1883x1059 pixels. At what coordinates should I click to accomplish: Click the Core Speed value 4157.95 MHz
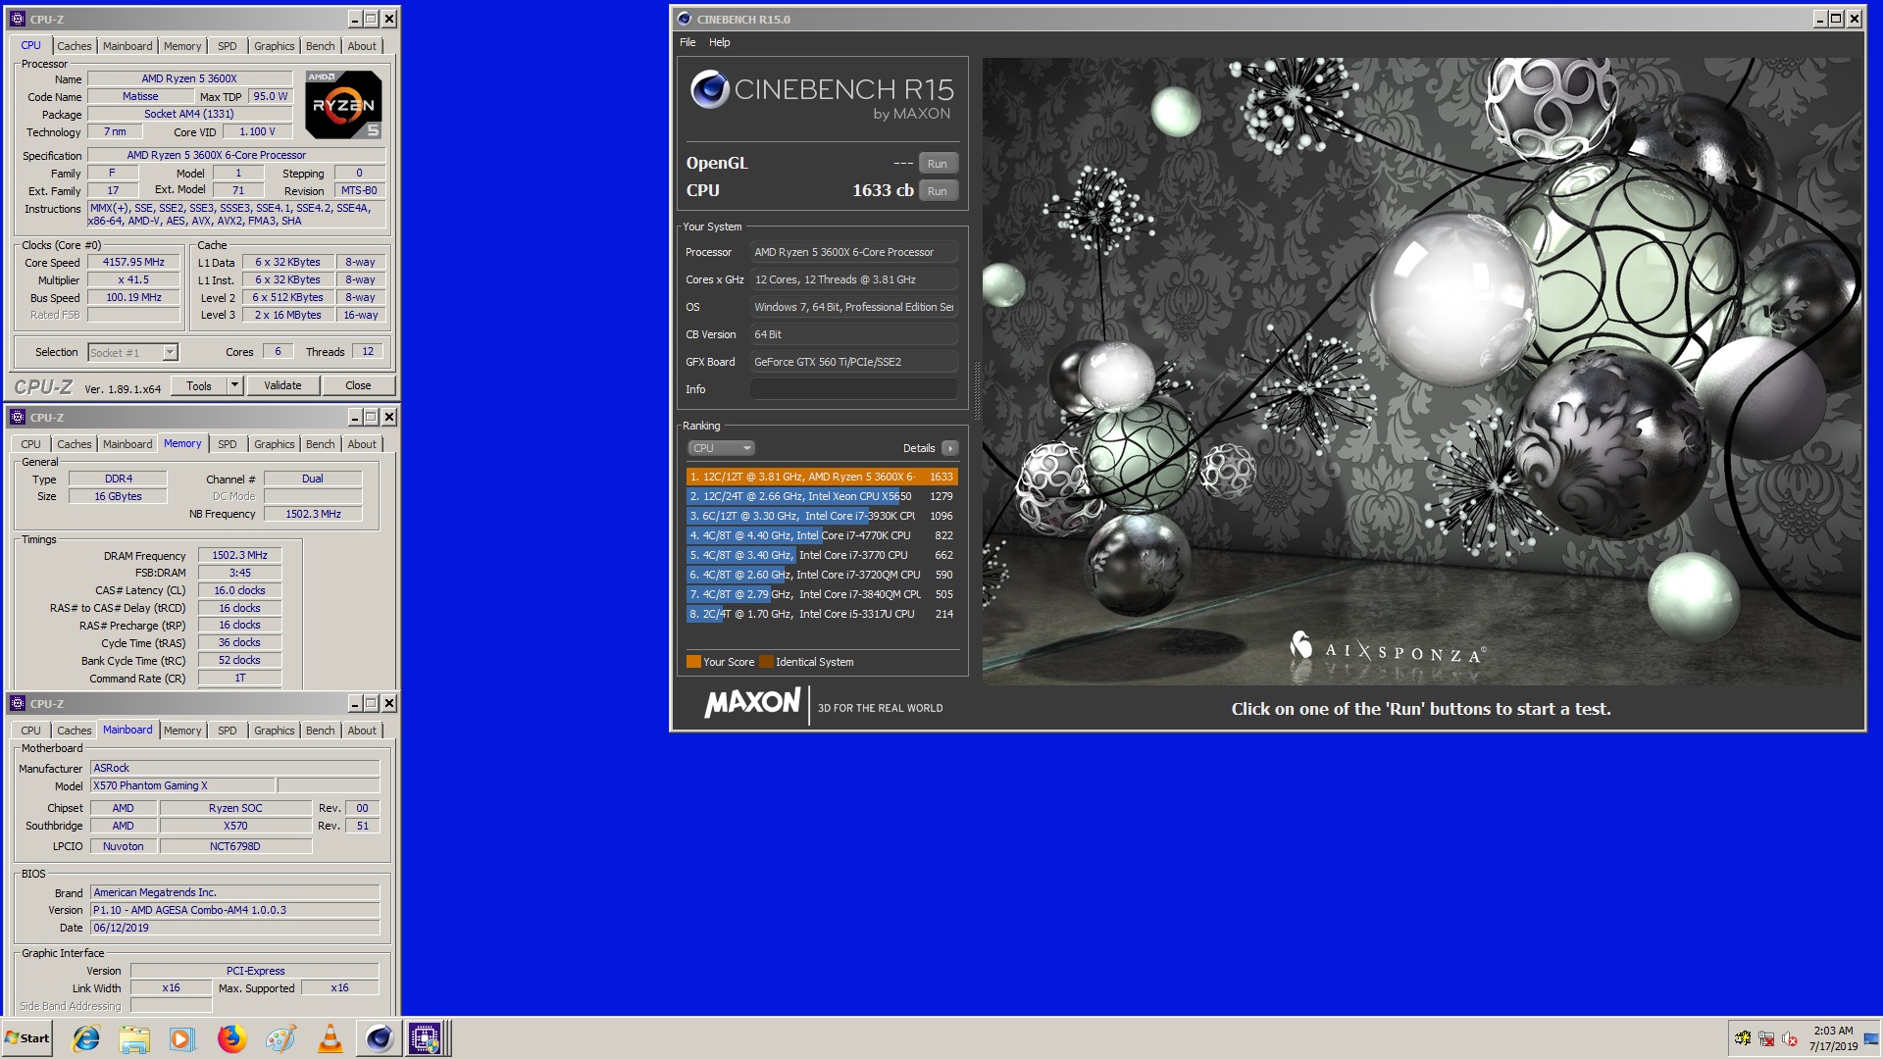coord(133,262)
